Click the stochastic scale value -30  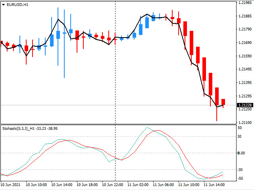pyautogui.click(x=240, y=170)
